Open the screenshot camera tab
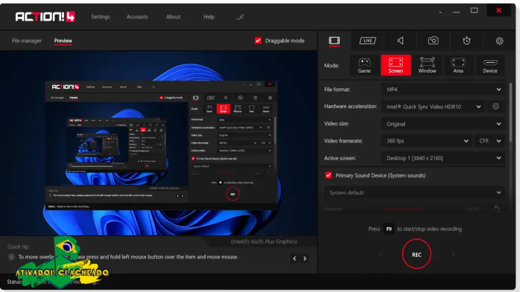This screenshot has height=292, width=520. [x=433, y=41]
